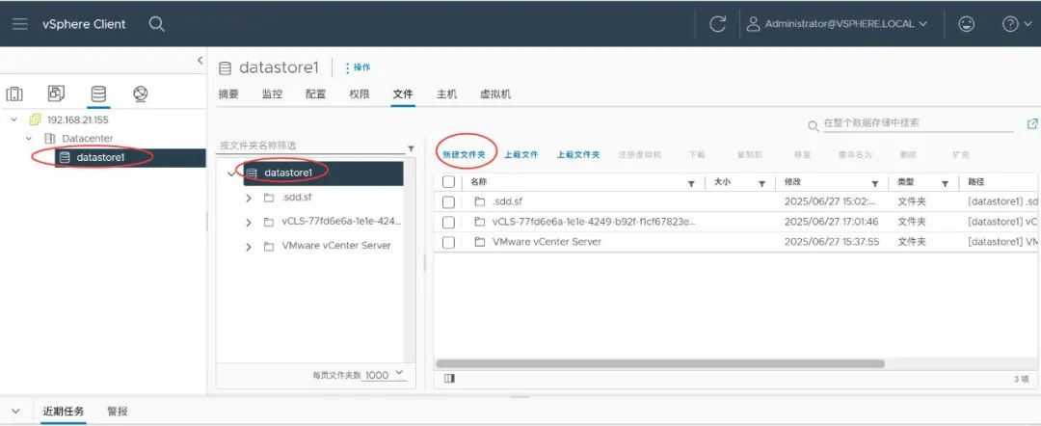Screen dimensions: 1041x426
Task: Select the Storage inventory view icon
Action: 98,94
